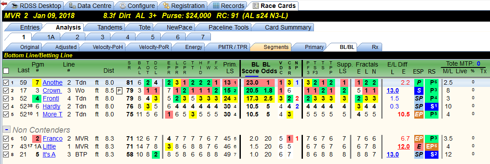Screen dimensions: 490x164
Task: Open the Data Centre tab
Action: pyautogui.click(x=90, y=6)
